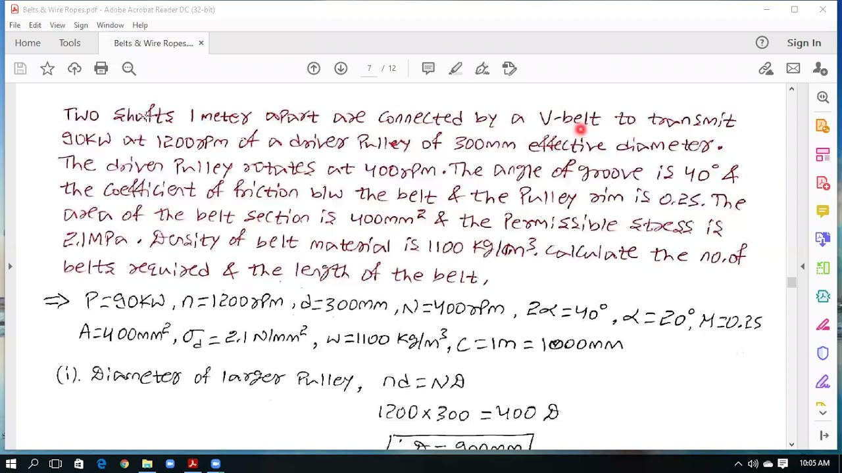Screen dimensions: 842x473
Task: Open Task View on taskbar
Action: click(55, 464)
